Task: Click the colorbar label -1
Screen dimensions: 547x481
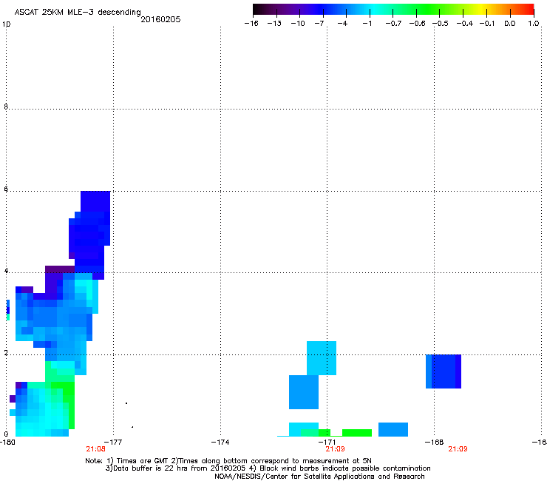Action: pos(367,24)
